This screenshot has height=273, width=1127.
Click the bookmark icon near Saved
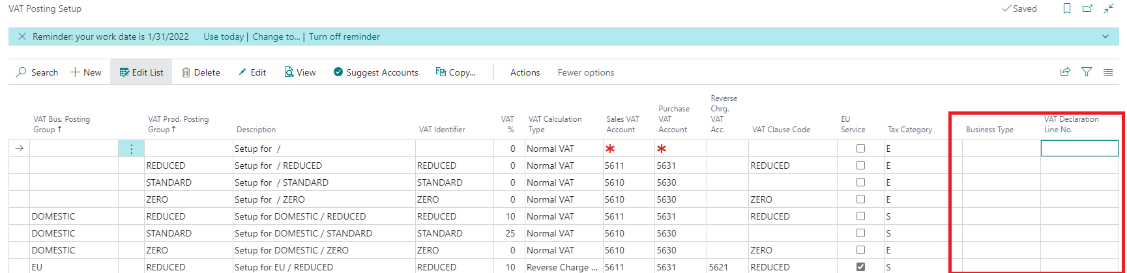click(x=1067, y=8)
